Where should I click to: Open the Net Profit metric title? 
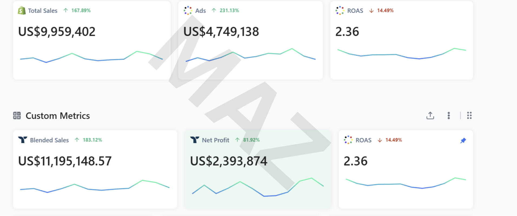pos(216,140)
